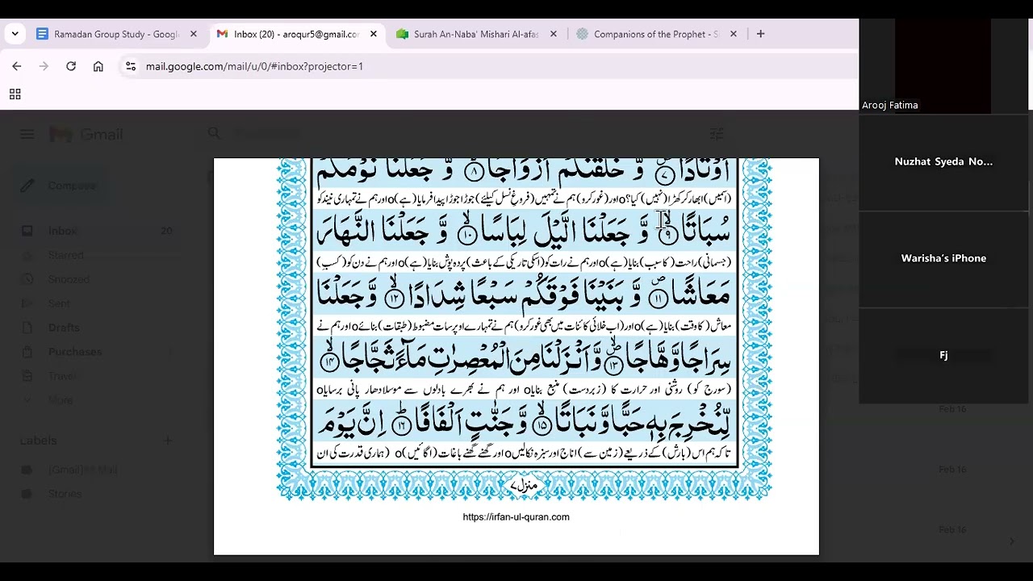
Task: Select Fj participant tile
Action: pyautogui.click(x=943, y=355)
